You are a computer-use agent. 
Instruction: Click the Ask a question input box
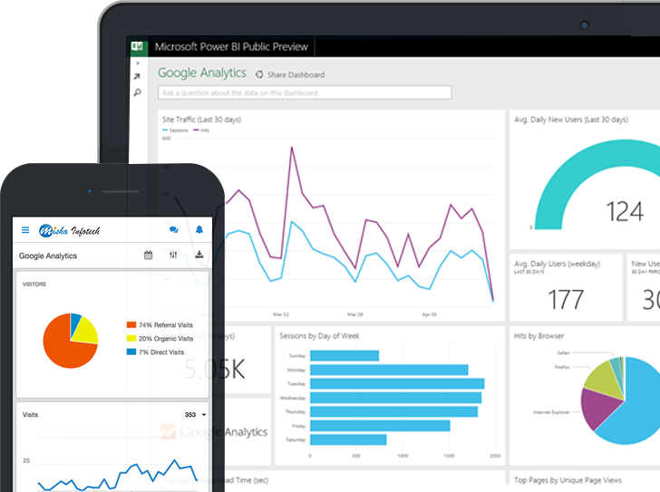coord(305,92)
